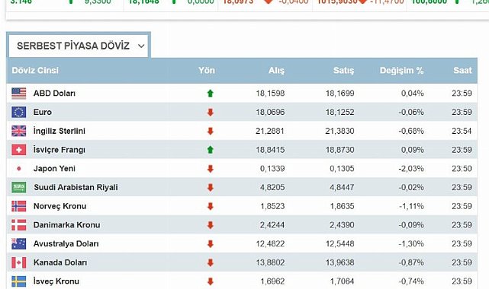Select ABD Doları buy price 18,1598
The image size is (489, 289).
pos(270,94)
